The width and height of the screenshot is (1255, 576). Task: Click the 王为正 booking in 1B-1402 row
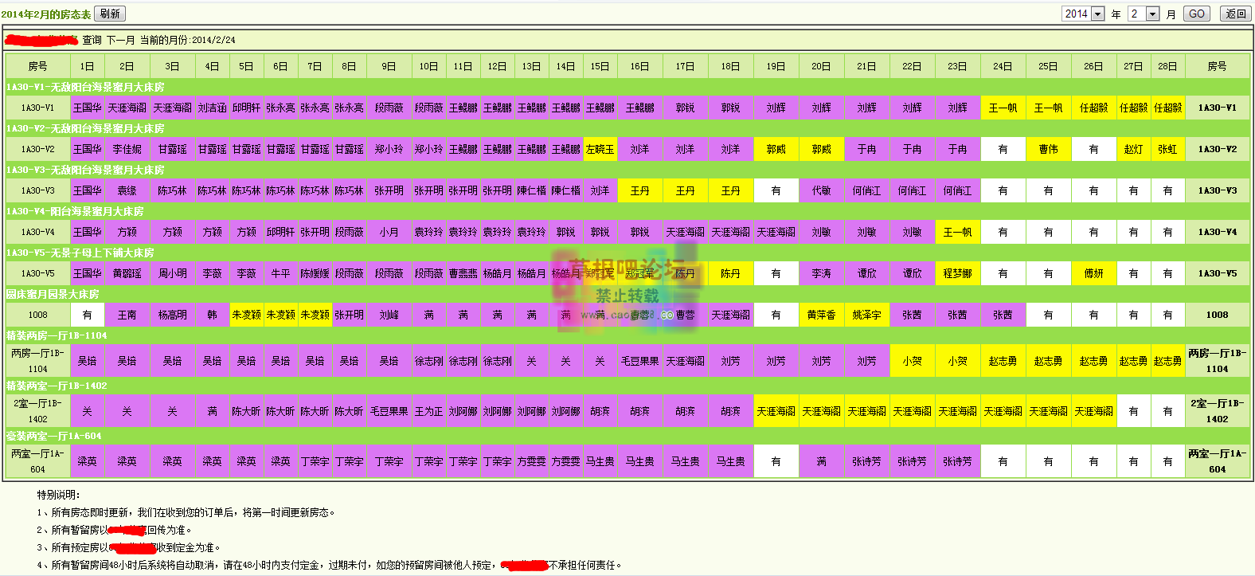pyautogui.click(x=428, y=411)
